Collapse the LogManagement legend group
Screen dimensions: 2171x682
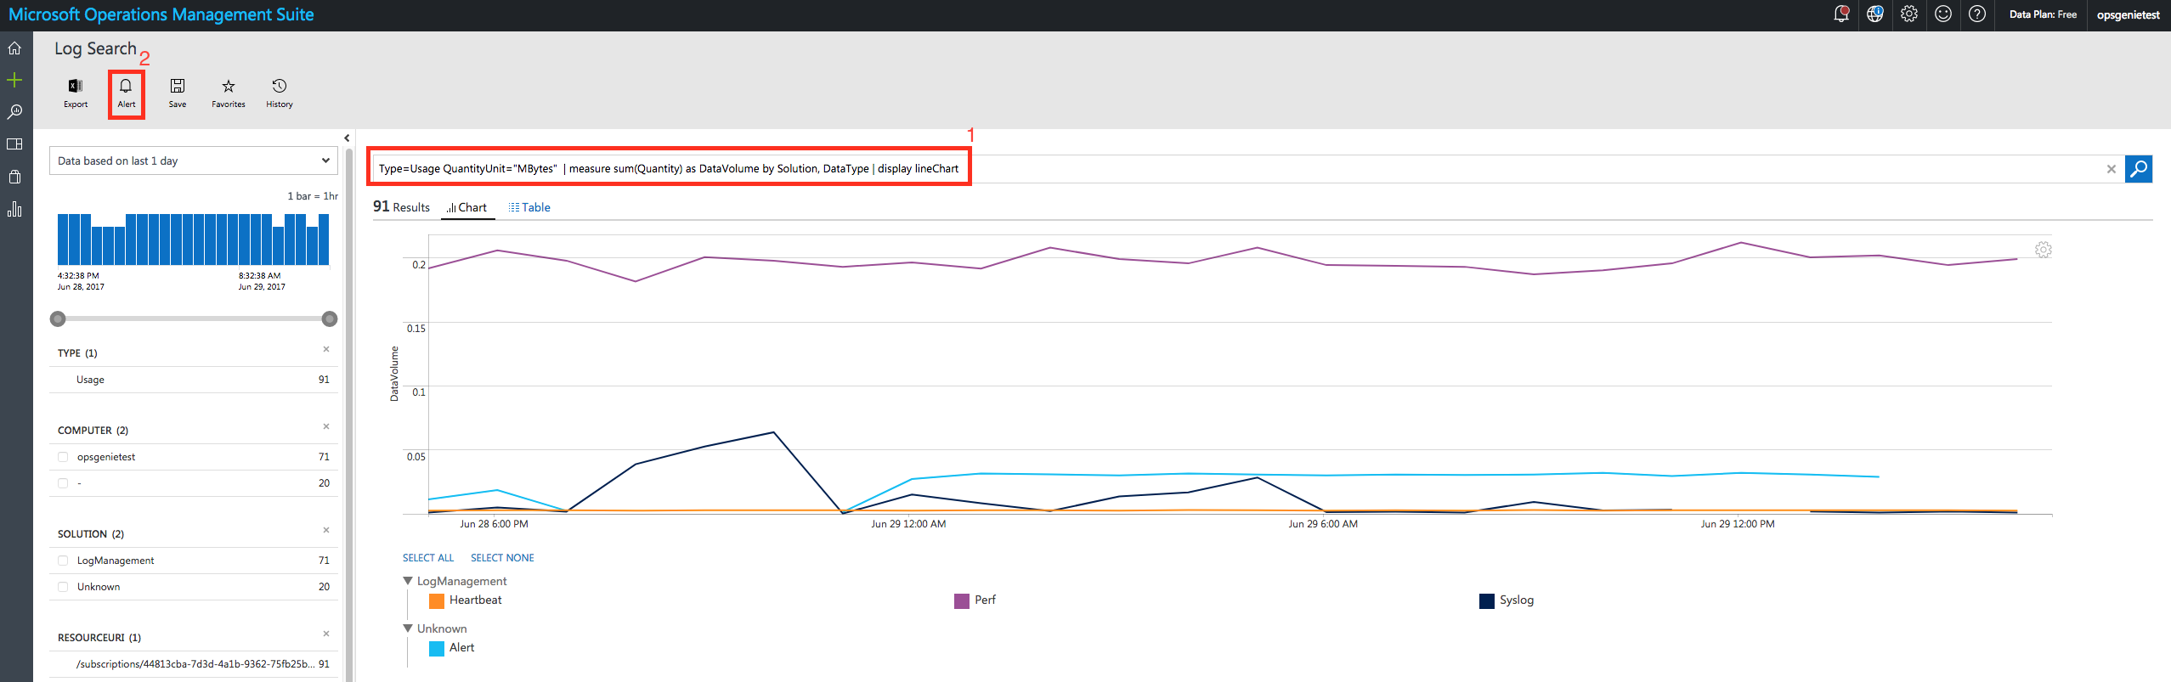(408, 581)
